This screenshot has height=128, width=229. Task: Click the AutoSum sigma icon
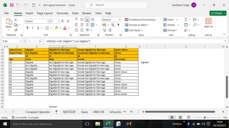click(186, 20)
